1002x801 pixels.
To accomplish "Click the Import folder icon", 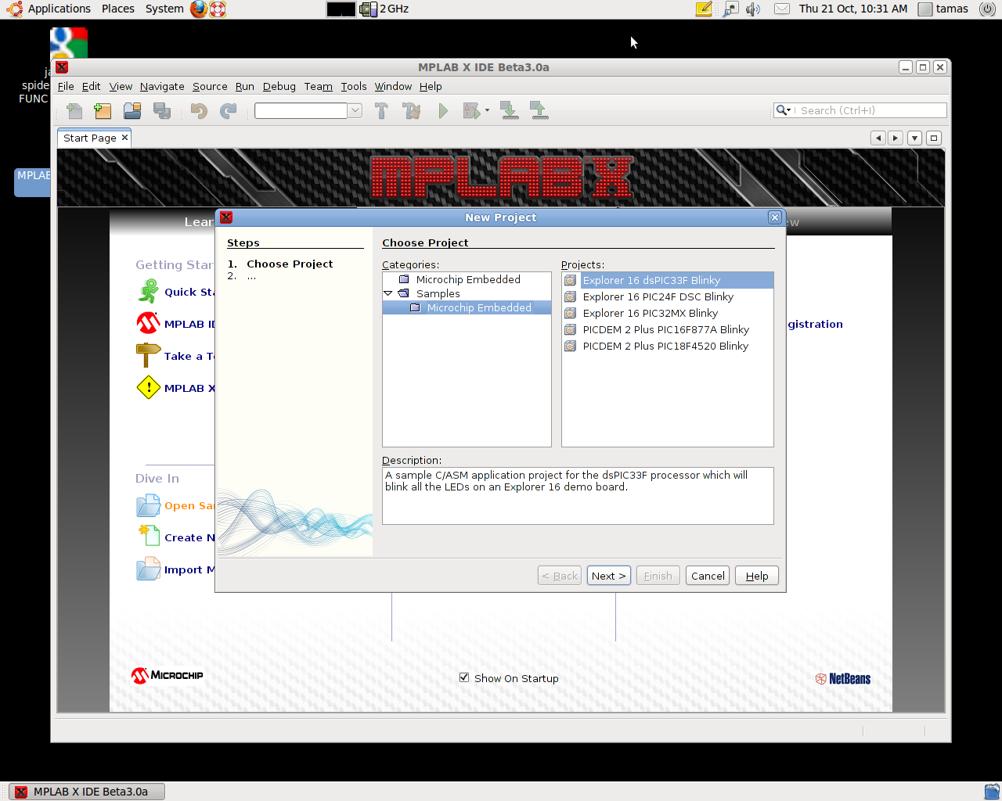I will click(148, 569).
